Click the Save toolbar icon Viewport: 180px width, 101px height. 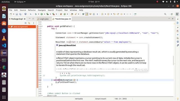coord(17,14)
